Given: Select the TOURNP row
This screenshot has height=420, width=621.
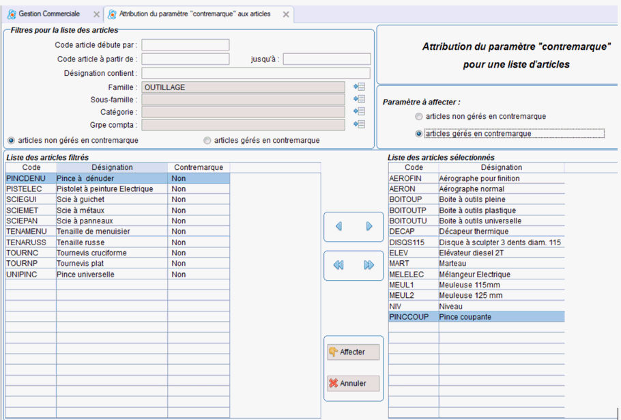Looking at the screenshot, I should pos(117,264).
